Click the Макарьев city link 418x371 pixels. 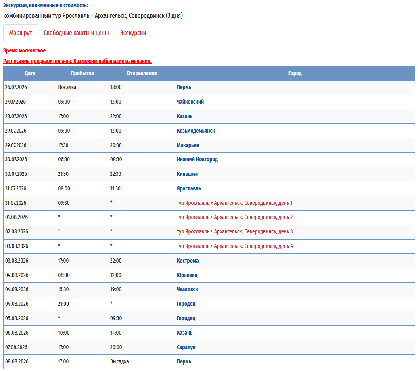(x=188, y=145)
